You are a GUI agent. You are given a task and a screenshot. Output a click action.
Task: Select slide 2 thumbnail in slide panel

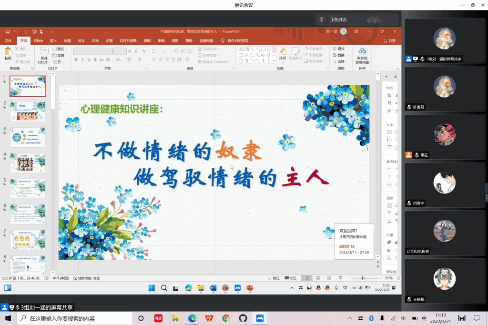coord(28,112)
